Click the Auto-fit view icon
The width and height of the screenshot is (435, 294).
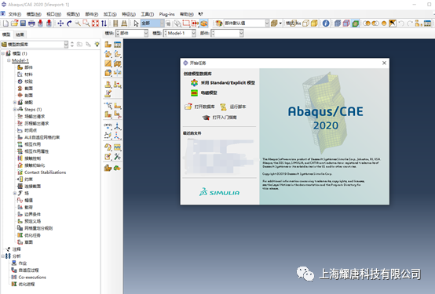95,24
